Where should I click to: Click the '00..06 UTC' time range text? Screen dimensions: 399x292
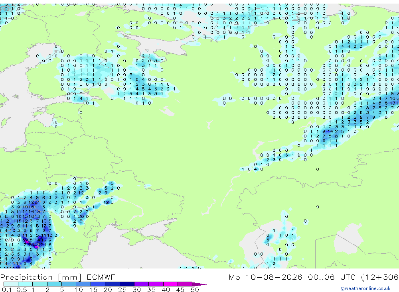coord(332,277)
